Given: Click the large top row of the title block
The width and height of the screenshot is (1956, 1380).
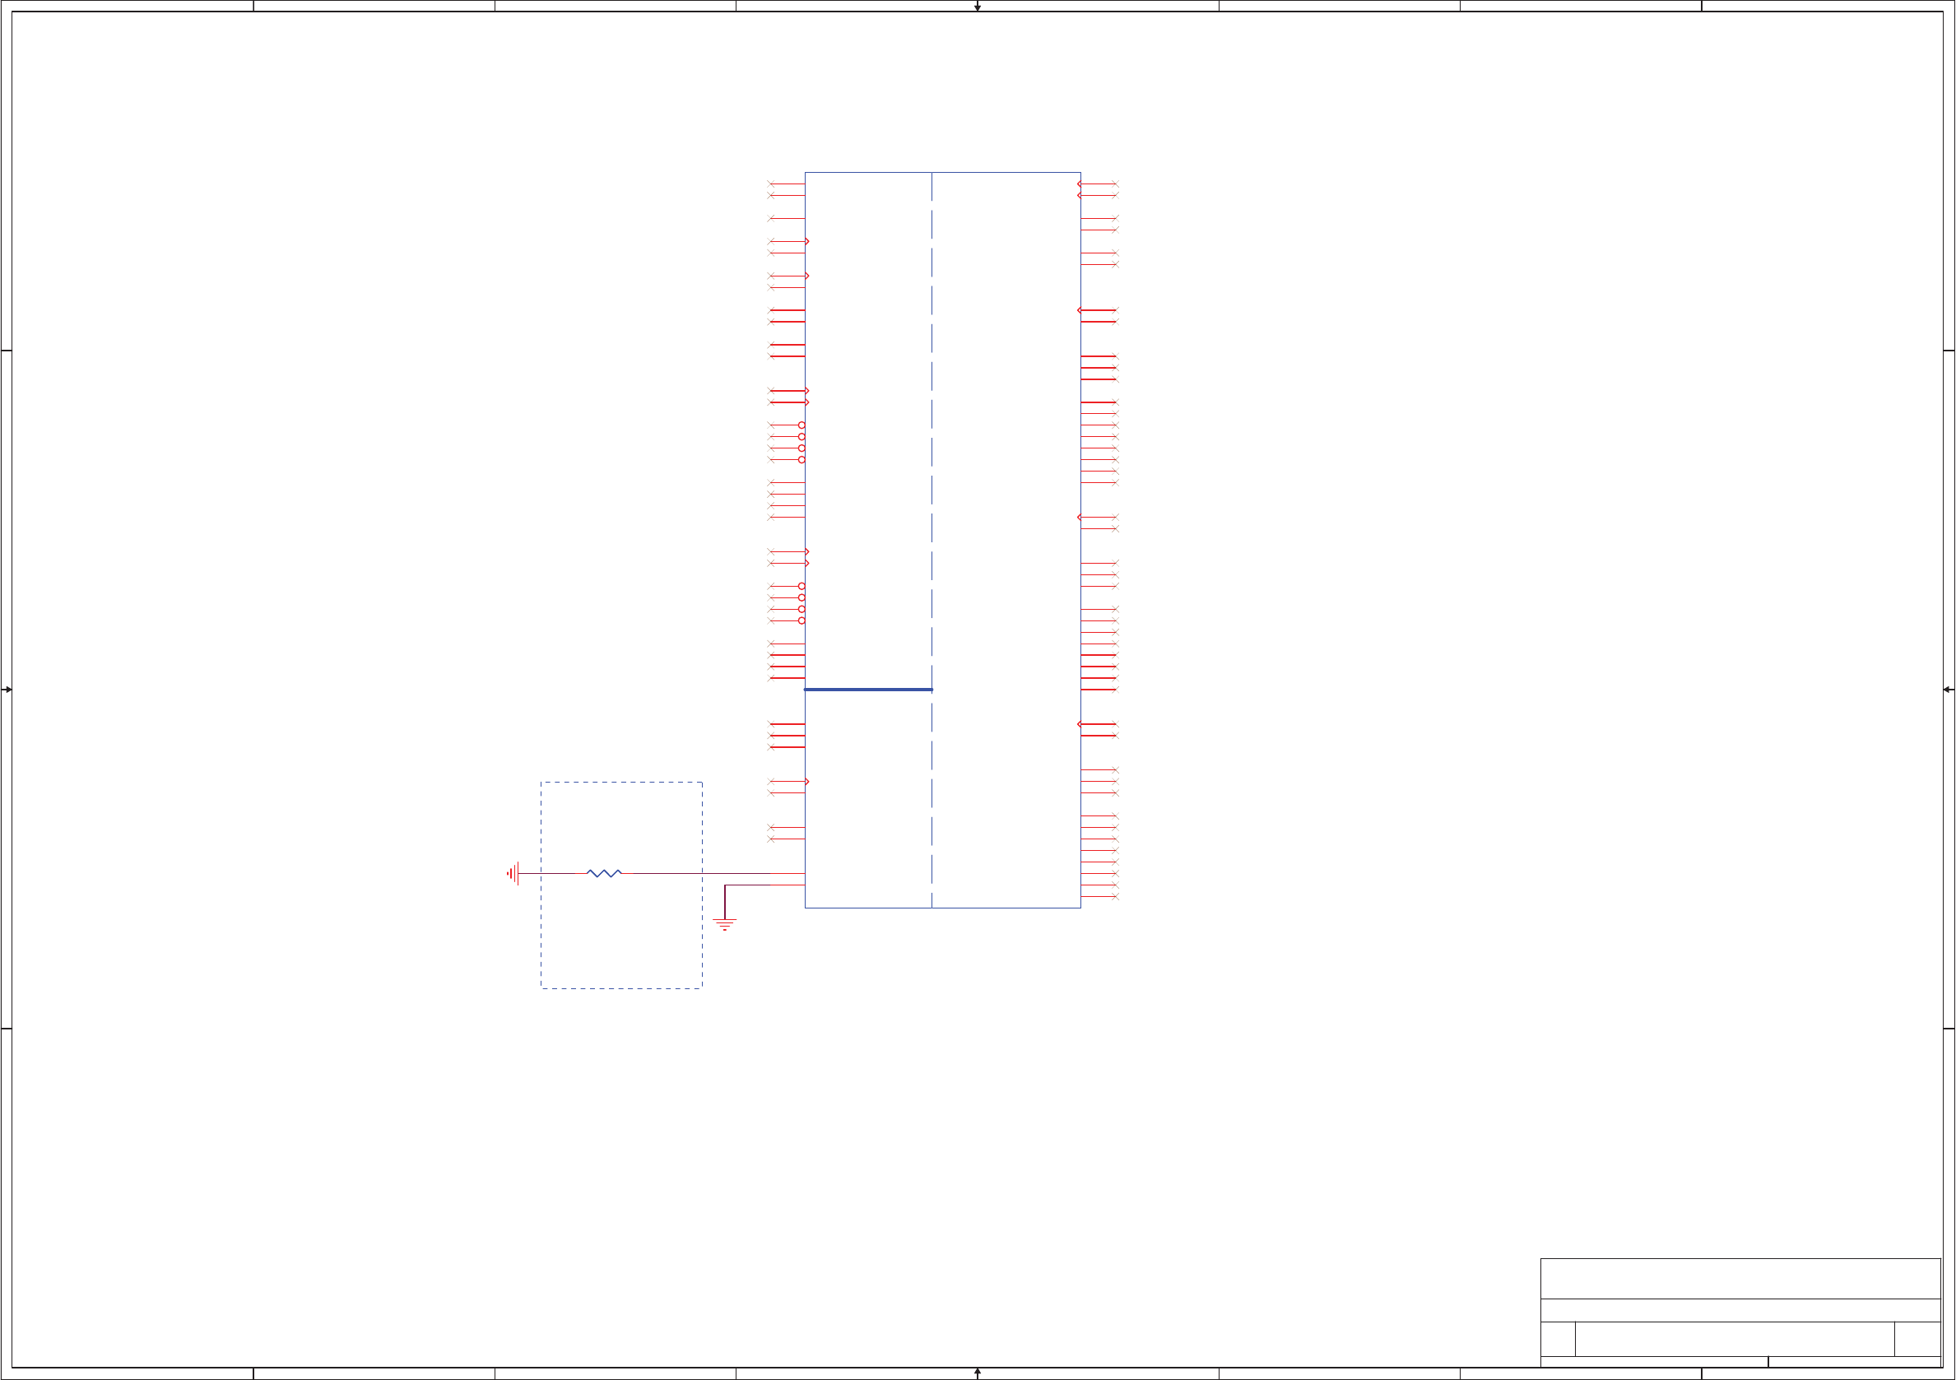Looking at the screenshot, I should point(1740,1279).
